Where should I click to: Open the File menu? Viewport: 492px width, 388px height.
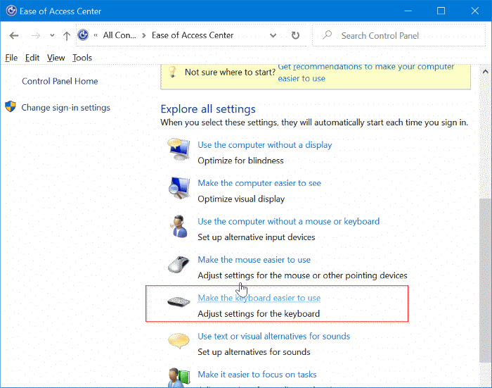point(11,58)
